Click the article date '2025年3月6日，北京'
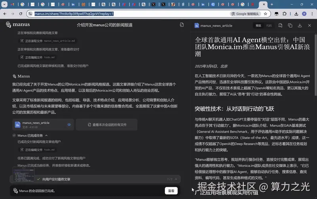317x199 pixels. (x=211, y=66)
